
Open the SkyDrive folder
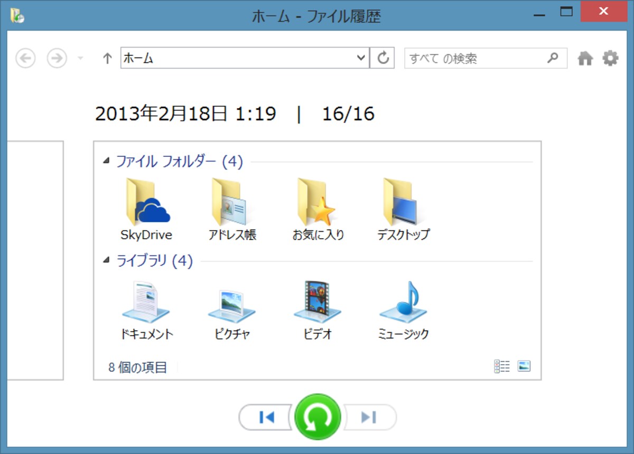coord(146,210)
